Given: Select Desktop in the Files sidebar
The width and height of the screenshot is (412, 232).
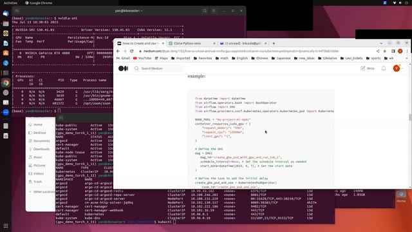Looking at the screenshot, I should (x=37, y=133).
